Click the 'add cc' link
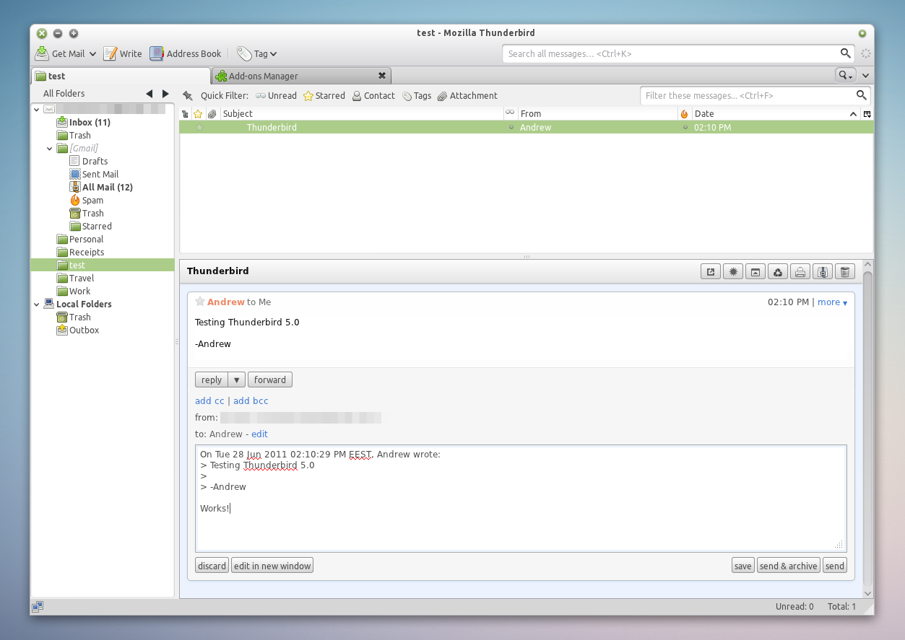This screenshot has width=905, height=640. 209,401
